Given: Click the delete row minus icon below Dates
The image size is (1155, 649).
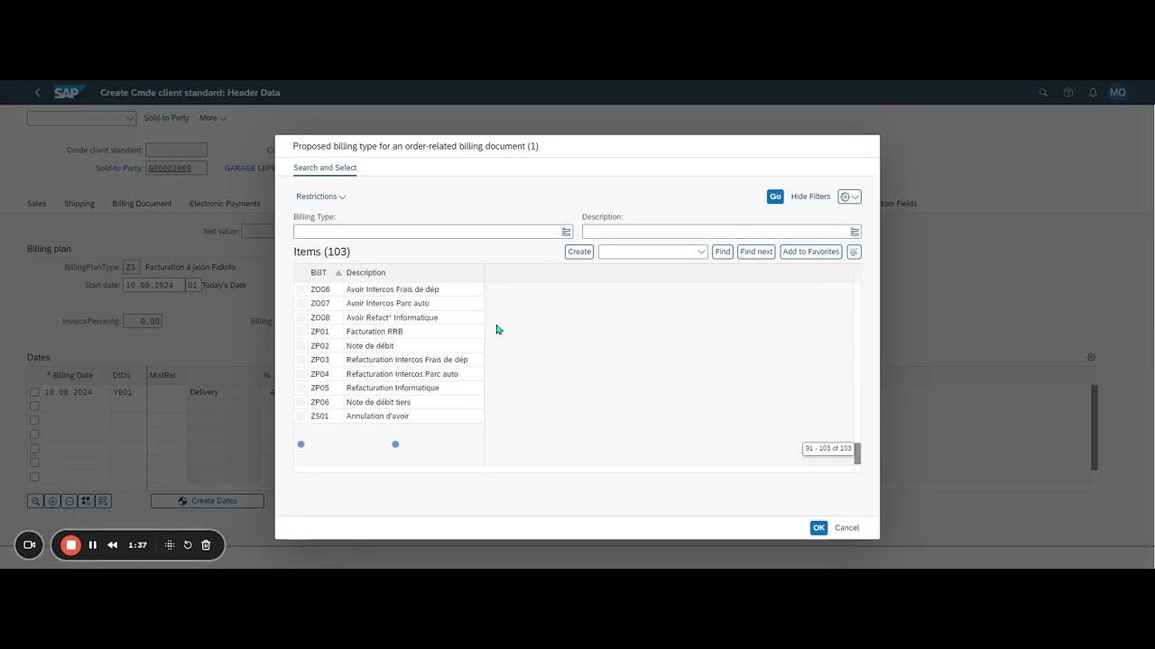Looking at the screenshot, I should point(69,501).
